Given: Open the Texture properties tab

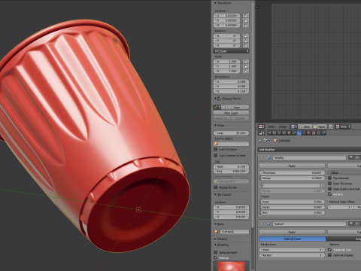Looking at the screenshot, I should (x=314, y=132).
